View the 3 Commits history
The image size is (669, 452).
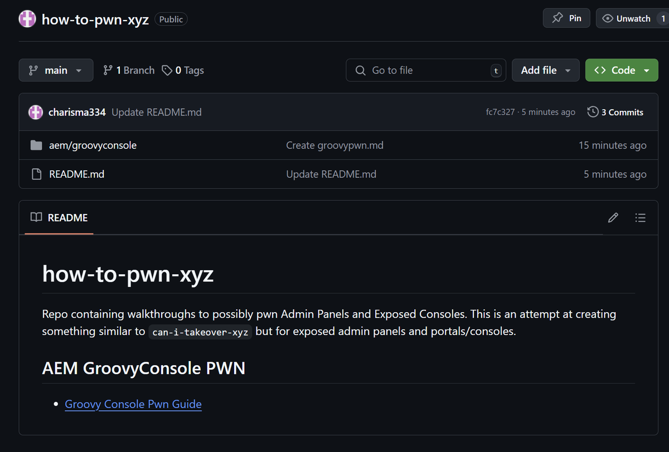click(615, 112)
